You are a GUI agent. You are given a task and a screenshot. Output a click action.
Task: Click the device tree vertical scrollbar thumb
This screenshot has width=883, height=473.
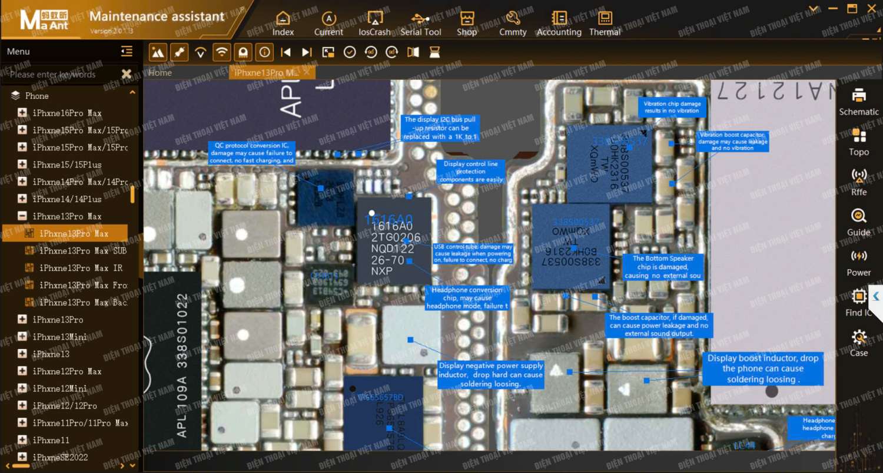point(132,194)
